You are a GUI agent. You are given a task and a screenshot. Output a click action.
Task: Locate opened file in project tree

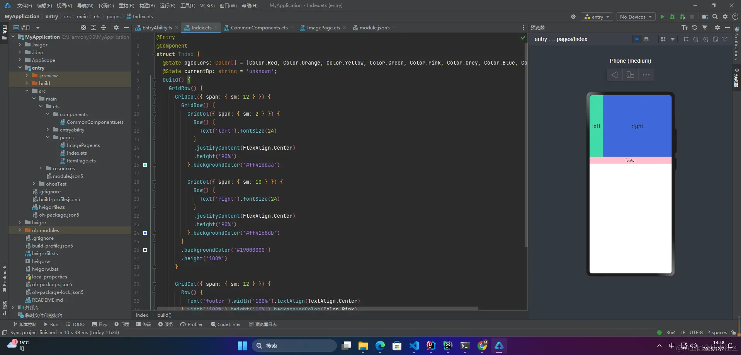coord(83,27)
